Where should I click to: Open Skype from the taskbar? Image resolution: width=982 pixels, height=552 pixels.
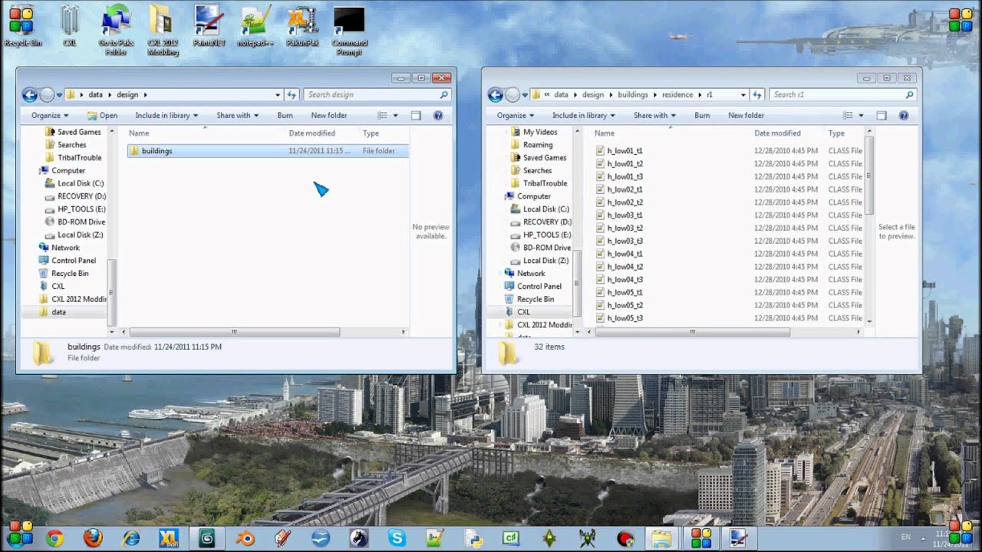click(397, 537)
